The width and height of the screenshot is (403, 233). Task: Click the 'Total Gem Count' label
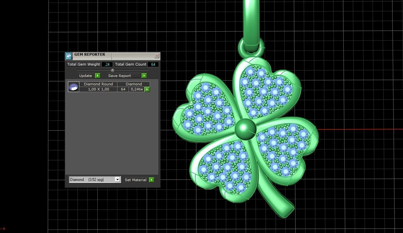coord(131,64)
